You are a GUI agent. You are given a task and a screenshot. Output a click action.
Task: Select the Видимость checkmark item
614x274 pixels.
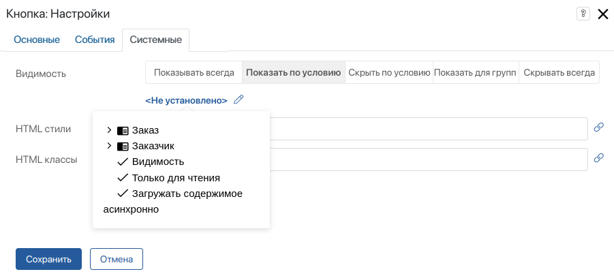[157, 162]
